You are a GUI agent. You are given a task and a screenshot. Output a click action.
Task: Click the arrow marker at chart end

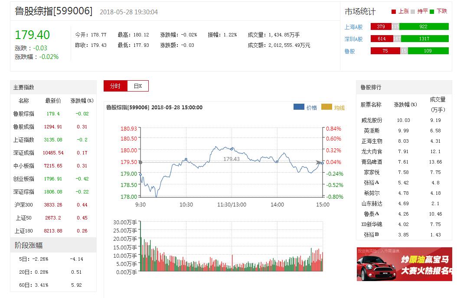click(x=319, y=162)
